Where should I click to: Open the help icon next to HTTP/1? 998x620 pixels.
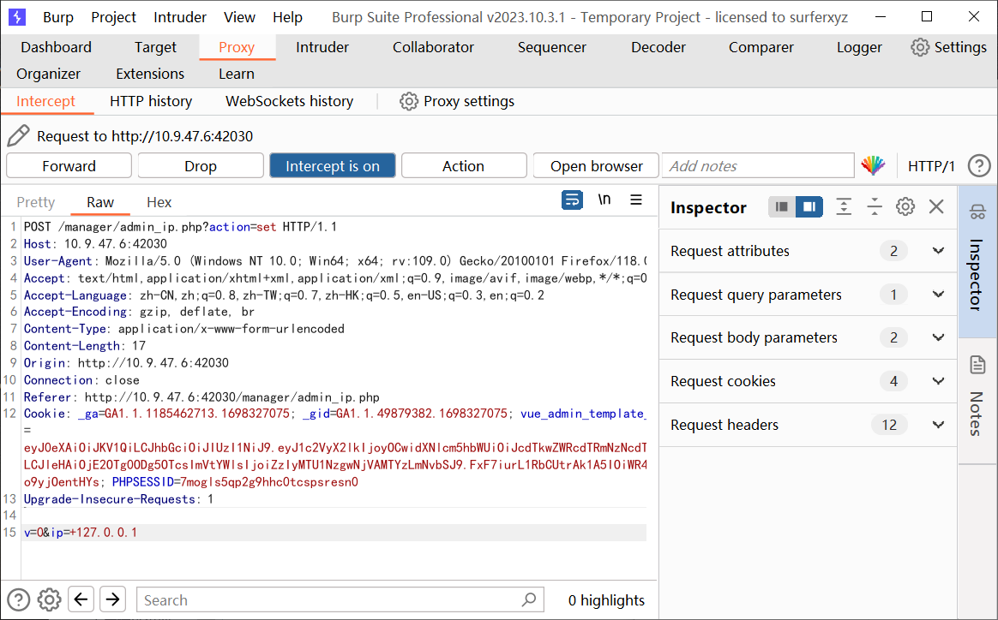point(979,166)
